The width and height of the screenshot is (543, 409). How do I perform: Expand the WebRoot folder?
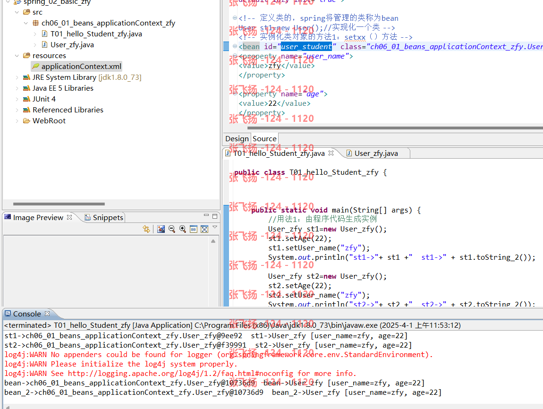point(17,121)
